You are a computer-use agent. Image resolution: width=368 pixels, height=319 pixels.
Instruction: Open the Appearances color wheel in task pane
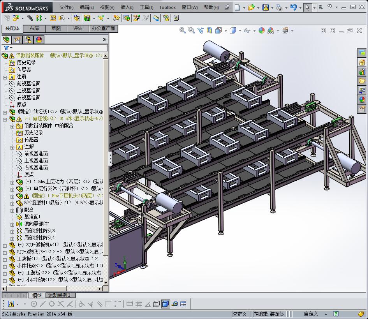(x=362, y=100)
